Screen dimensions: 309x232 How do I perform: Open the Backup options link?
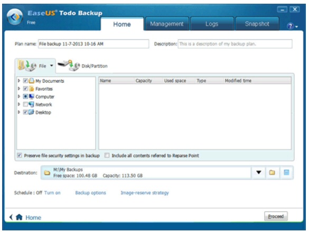coord(90,192)
